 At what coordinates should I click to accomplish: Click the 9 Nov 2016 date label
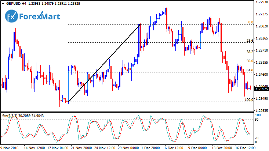[x=10, y=148]
